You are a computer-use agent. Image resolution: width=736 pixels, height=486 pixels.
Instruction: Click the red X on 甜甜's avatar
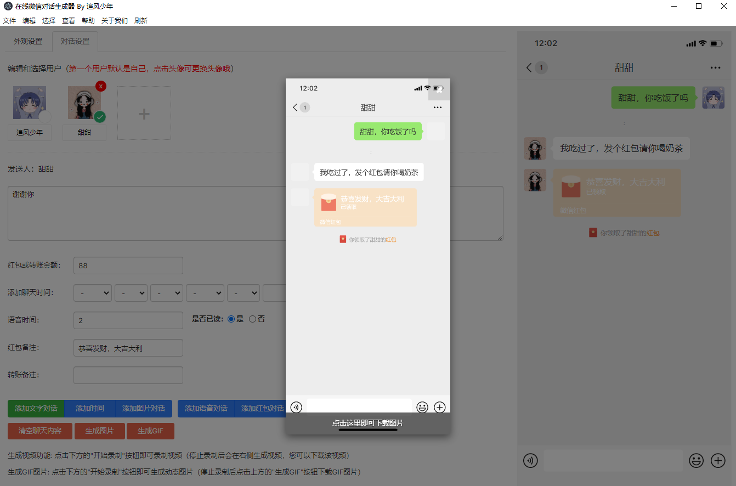pyautogui.click(x=101, y=86)
